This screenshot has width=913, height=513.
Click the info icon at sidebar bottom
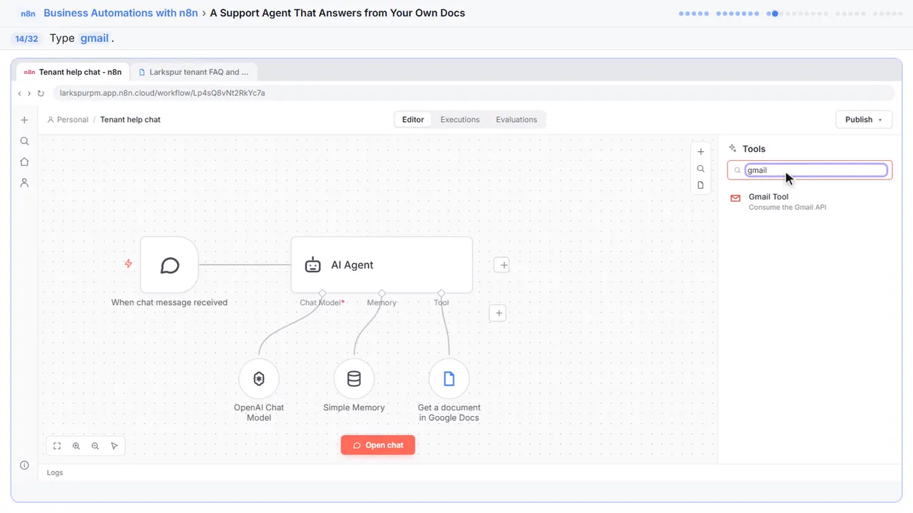click(24, 465)
